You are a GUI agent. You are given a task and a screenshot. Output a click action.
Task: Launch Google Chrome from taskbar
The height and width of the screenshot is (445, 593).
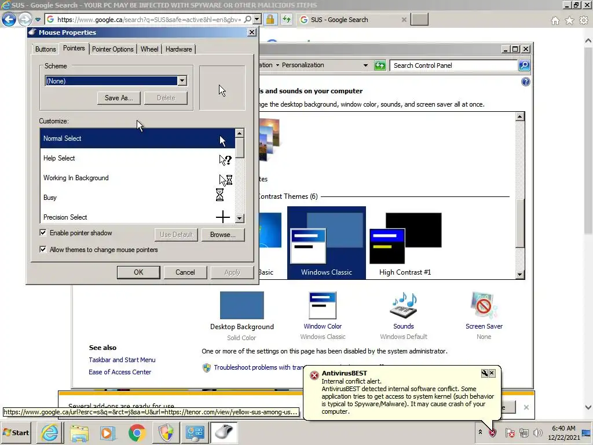tap(137, 432)
